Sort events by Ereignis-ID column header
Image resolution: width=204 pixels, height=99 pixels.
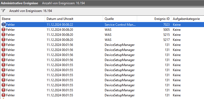[x=154, y=19]
